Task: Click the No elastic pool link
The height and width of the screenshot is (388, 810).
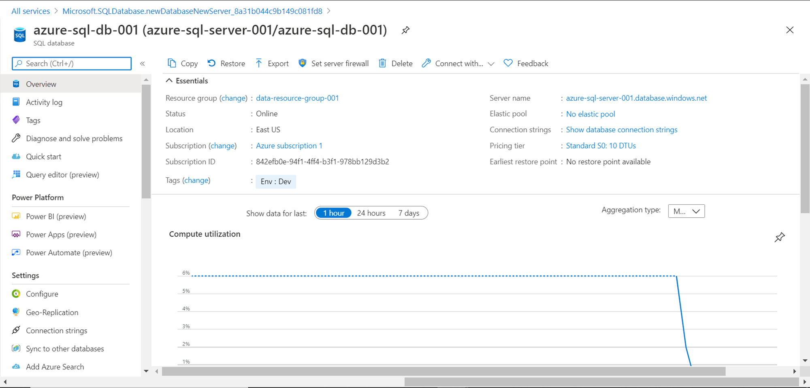Action: coord(590,114)
